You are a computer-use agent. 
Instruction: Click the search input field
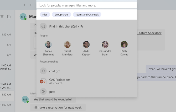[87, 5]
